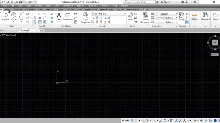This screenshot has height=123, width=220.
Task: Select the Stretch tool in Modify
Action: pyautogui.click(x=35, y=22)
